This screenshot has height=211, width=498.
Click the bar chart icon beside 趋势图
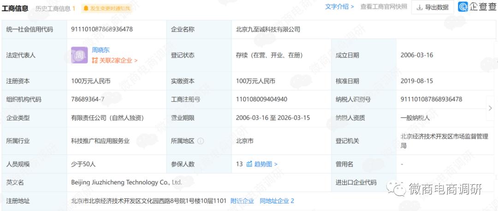click(x=249, y=164)
